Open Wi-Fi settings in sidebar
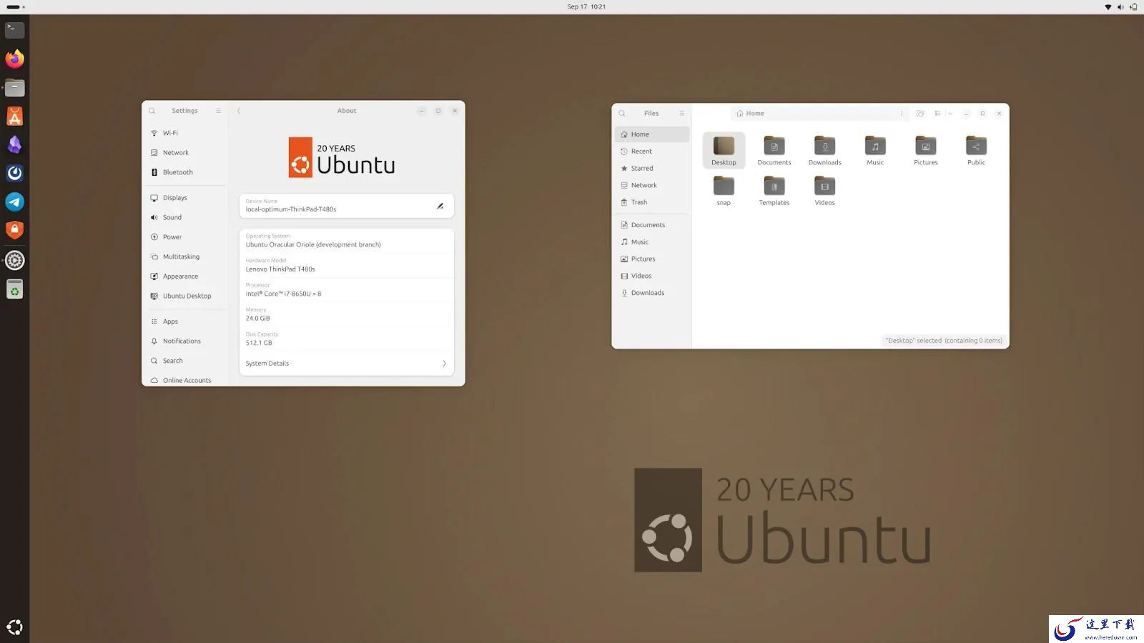The width and height of the screenshot is (1144, 643). click(185, 133)
